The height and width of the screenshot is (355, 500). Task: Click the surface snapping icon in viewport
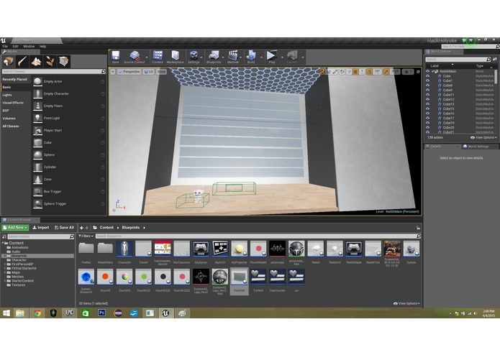(348, 72)
